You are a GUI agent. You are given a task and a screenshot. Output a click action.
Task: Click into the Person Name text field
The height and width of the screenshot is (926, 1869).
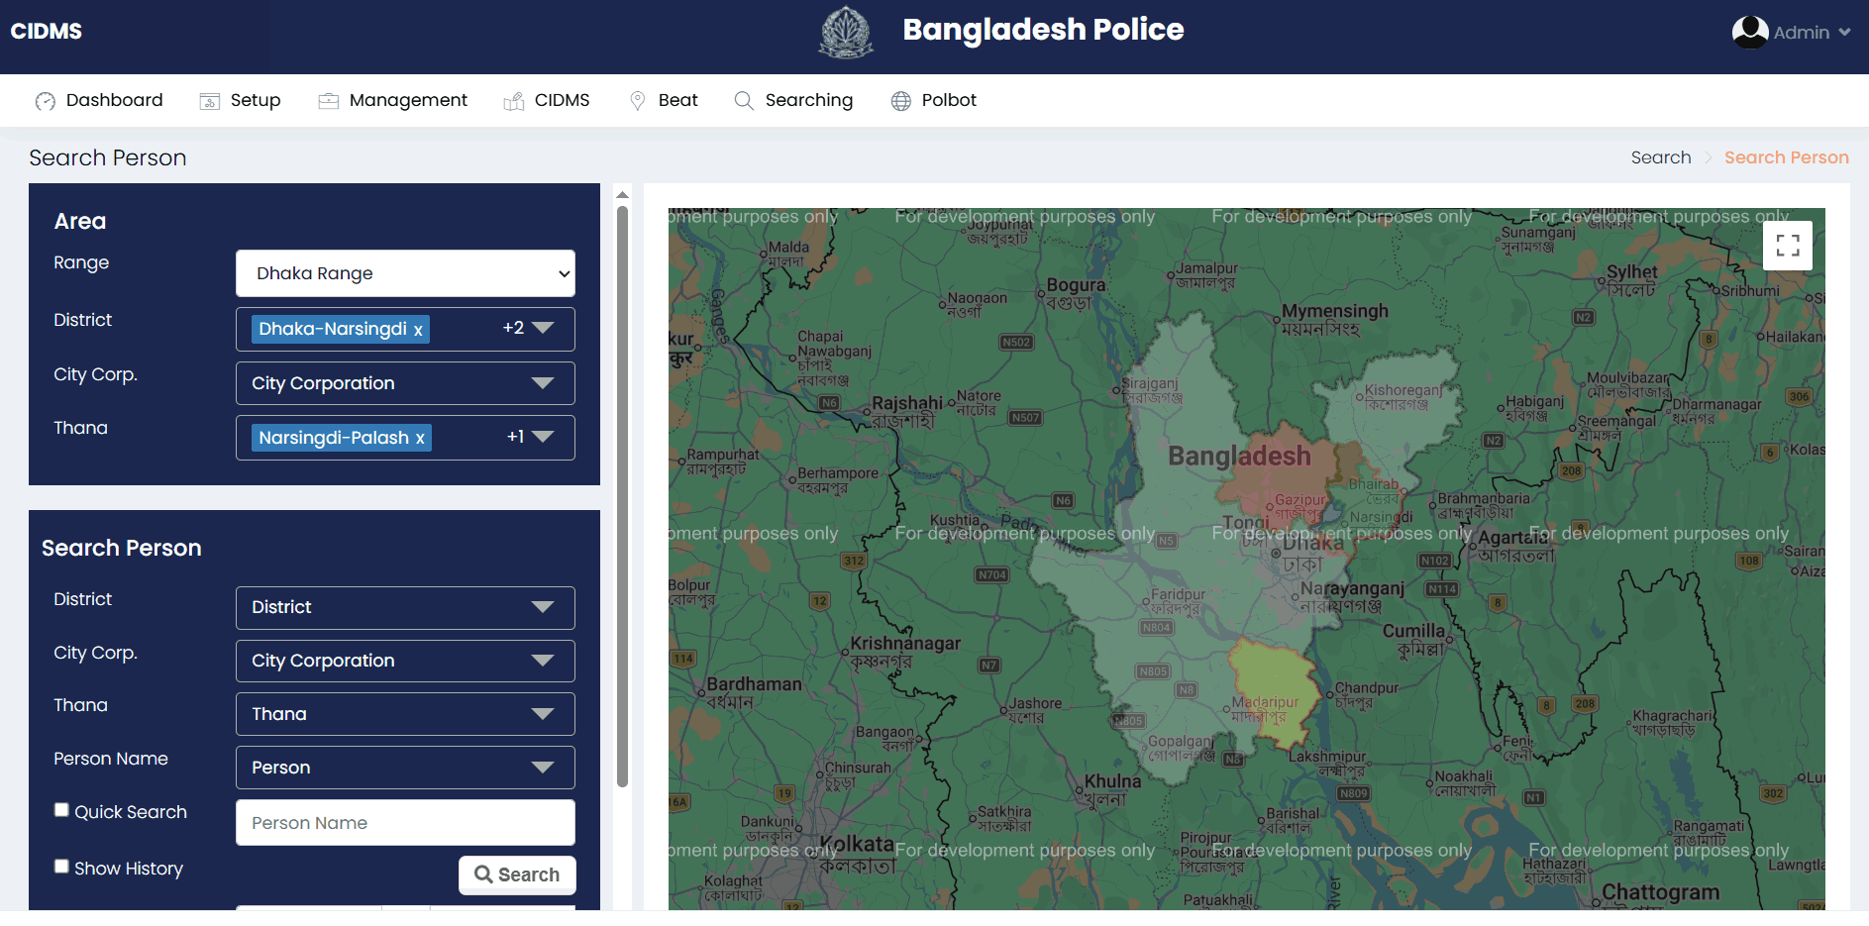(405, 823)
